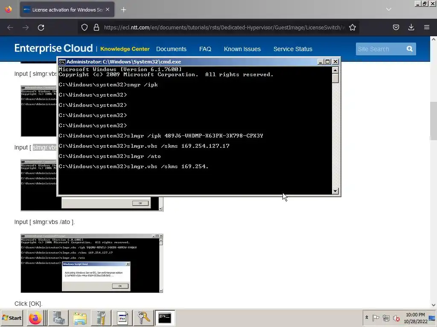437x327 pixels.
Task: Open the server tools wrench taskbar icon
Action: (101, 318)
